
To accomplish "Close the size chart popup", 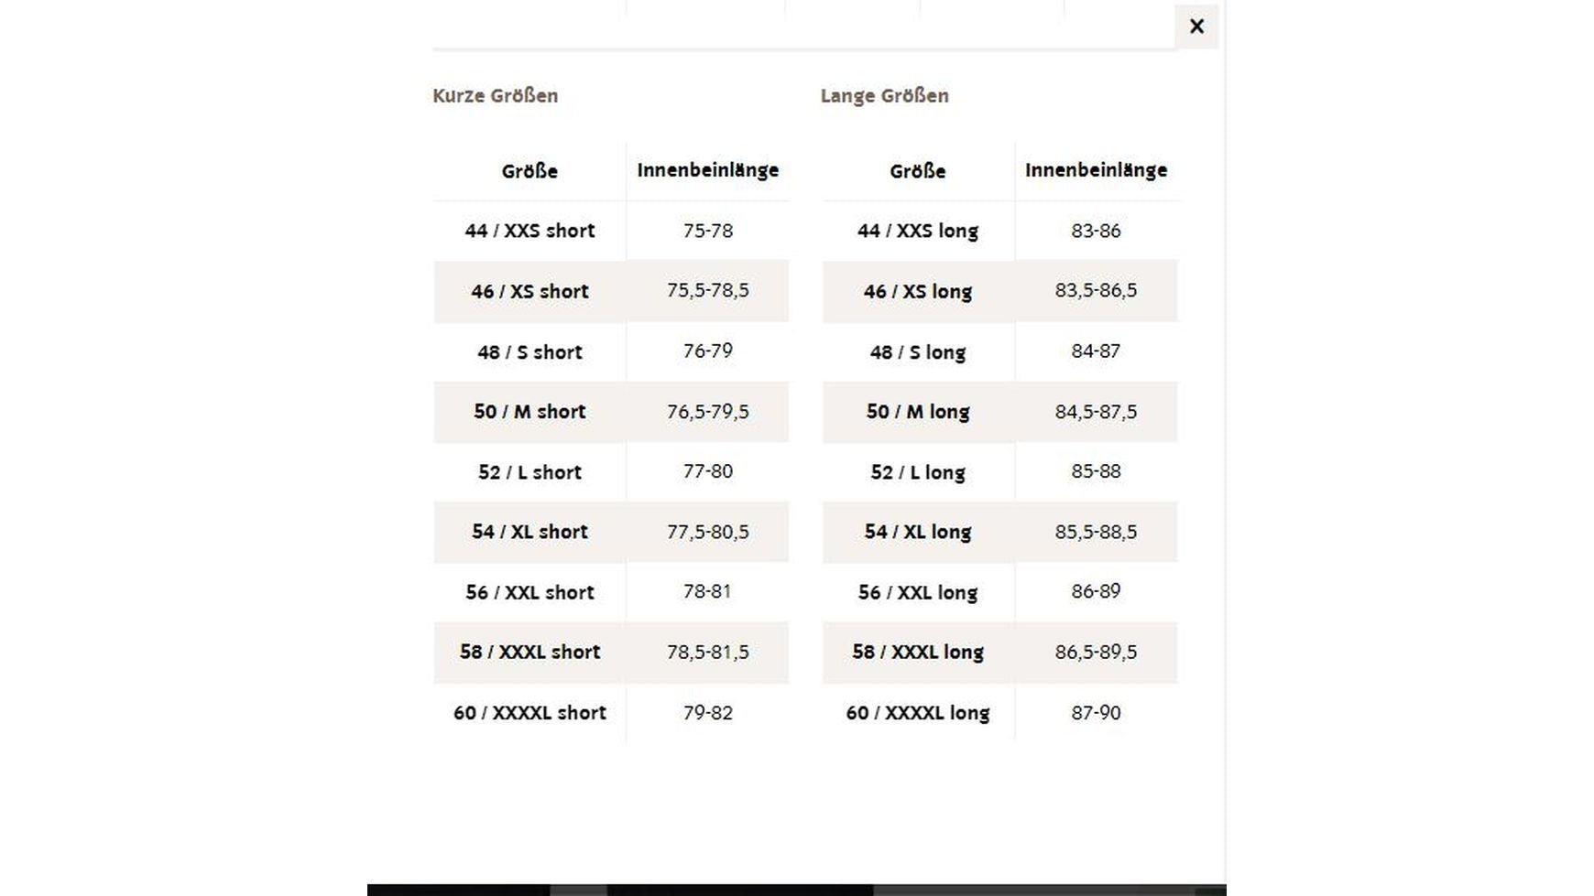I will [x=1196, y=27].
